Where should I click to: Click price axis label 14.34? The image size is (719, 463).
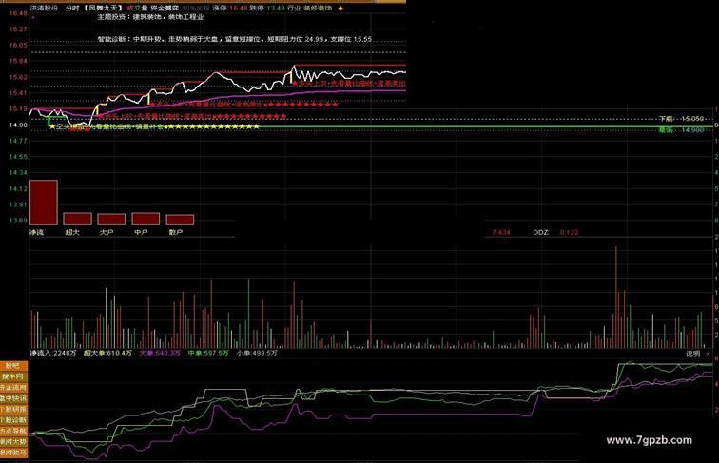click(x=18, y=173)
